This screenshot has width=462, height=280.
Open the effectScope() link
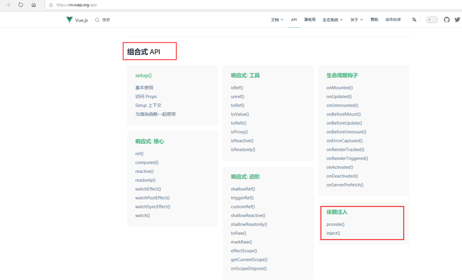coord(244,250)
